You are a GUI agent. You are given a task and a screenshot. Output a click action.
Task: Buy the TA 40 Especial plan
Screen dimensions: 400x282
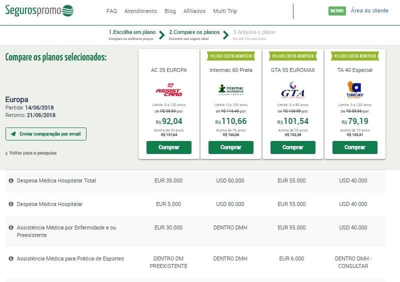point(355,147)
